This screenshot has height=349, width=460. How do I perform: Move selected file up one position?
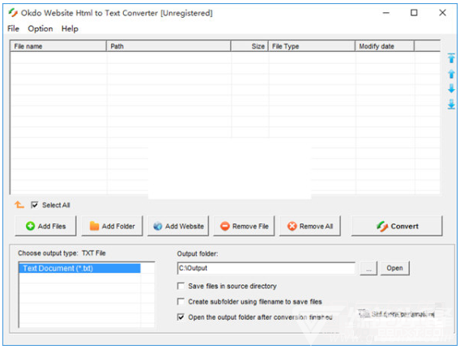point(451,74)
